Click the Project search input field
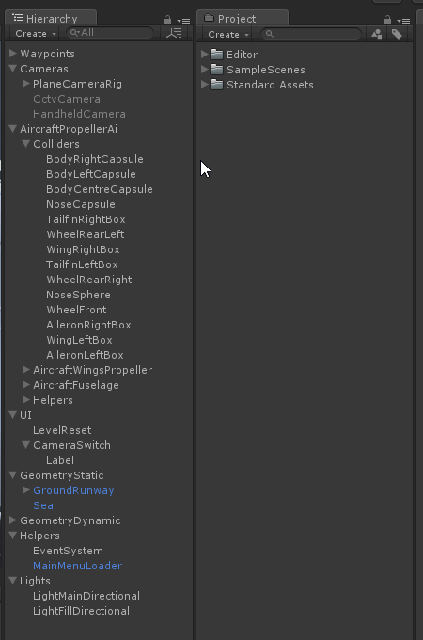This screenshot has height=640, width=423. pos(311,34)
